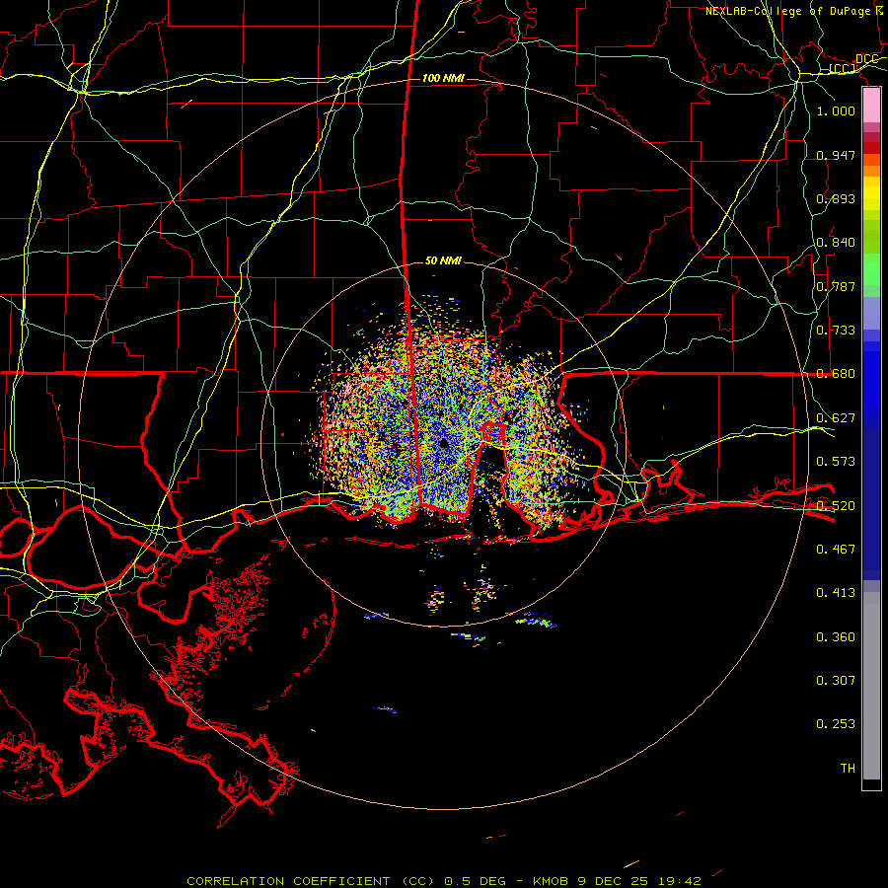Viewport: 888px width, 888px height.
Task: Click the 50 NMI range ring label
Action: point(443,260)
